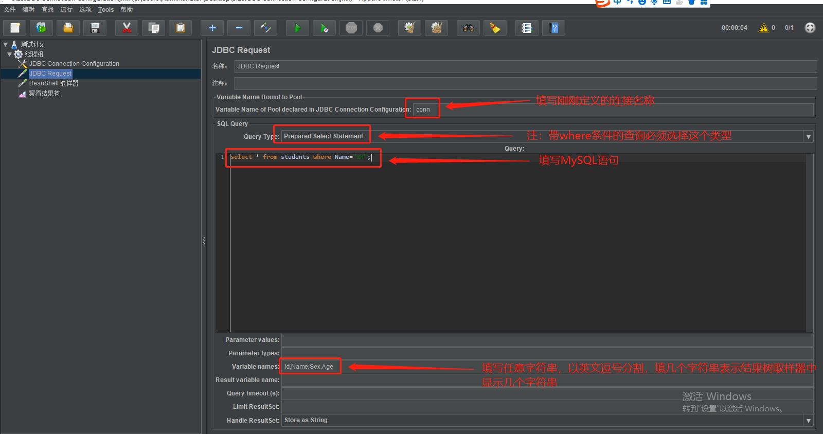823x434 pixels.
Task: Select JDBC Request in the tree
Action: pyautogui.click(x=50, y=74)
